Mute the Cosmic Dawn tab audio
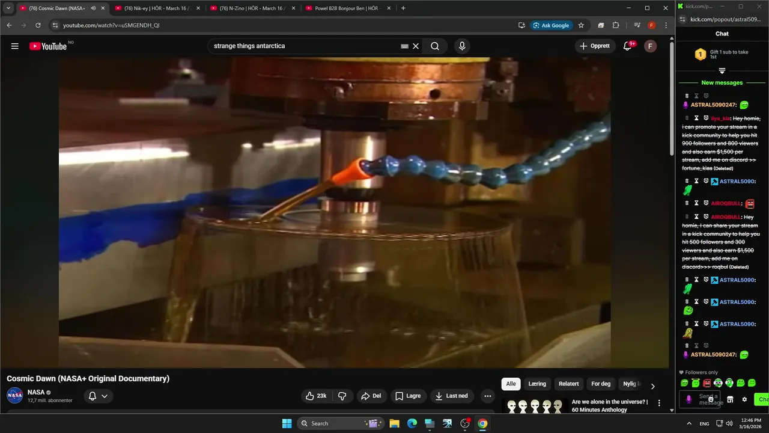Screen dimensions: 769x433 93,8
